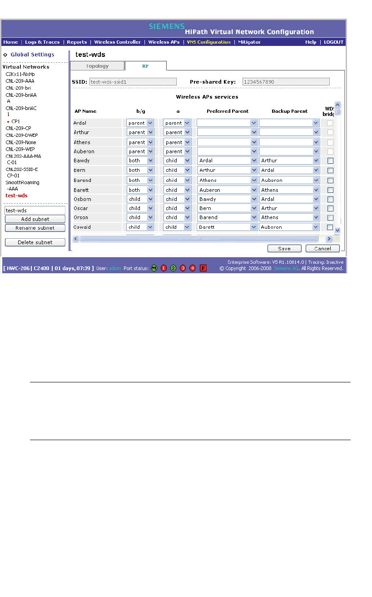The width and height of the screenshot is (372, 597).
Task: Tick WDS bridge checkbox for Barend
Action: pos(330,181)
